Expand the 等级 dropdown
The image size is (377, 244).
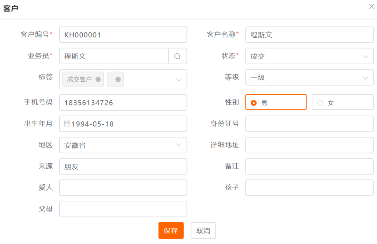coord(309,77)
